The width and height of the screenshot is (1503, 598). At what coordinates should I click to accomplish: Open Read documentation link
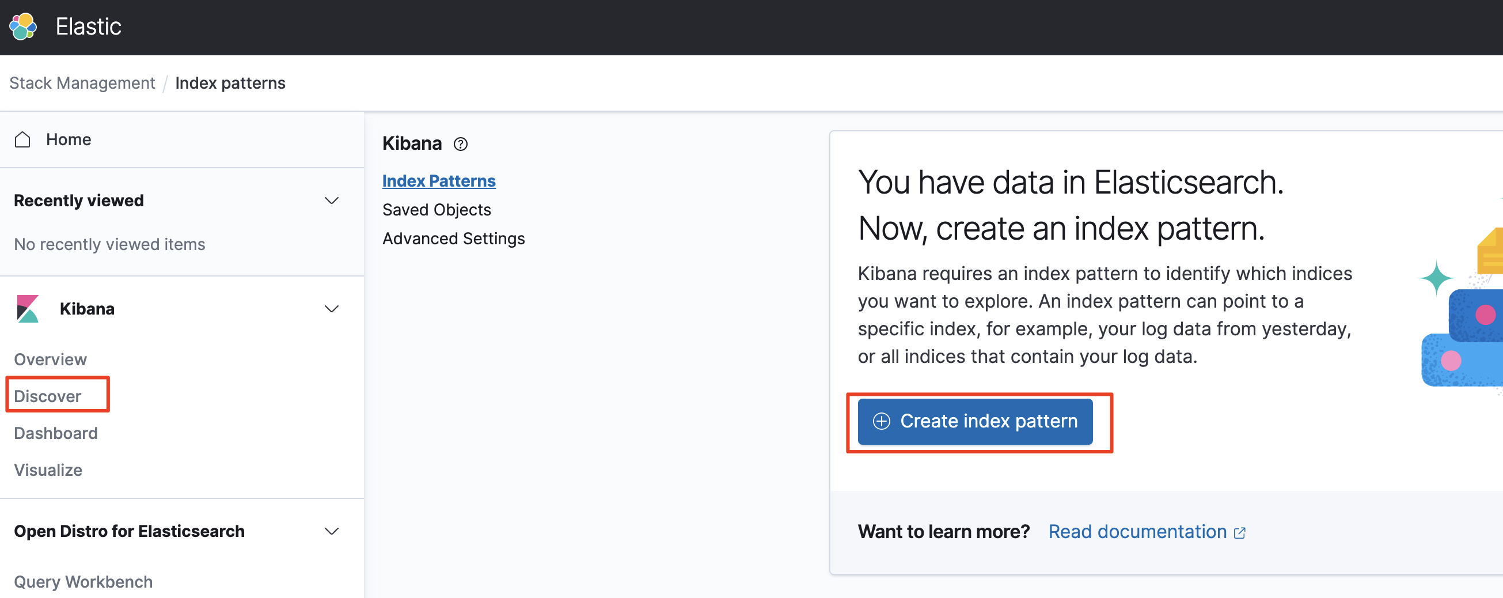1137,531
